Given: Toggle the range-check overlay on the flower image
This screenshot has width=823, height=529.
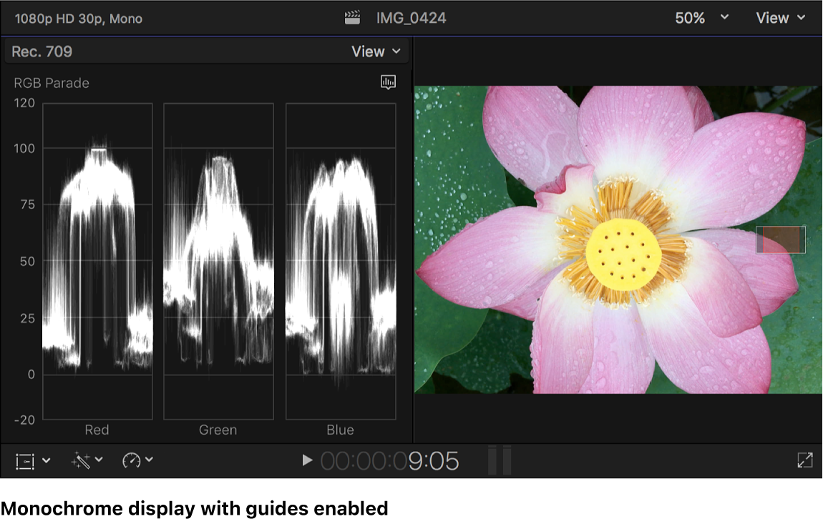Looking at the screenshot, I should [x=780, y=240].
